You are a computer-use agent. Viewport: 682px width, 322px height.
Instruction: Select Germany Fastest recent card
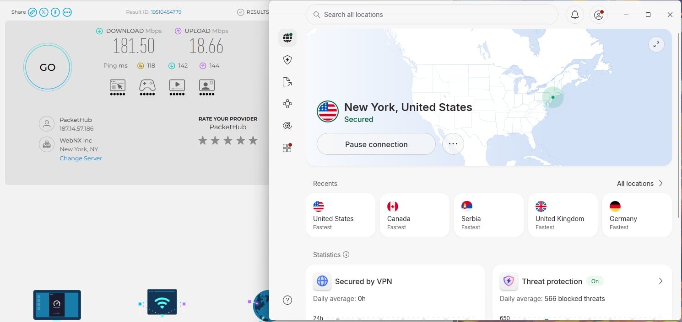(x=637, y=215)
